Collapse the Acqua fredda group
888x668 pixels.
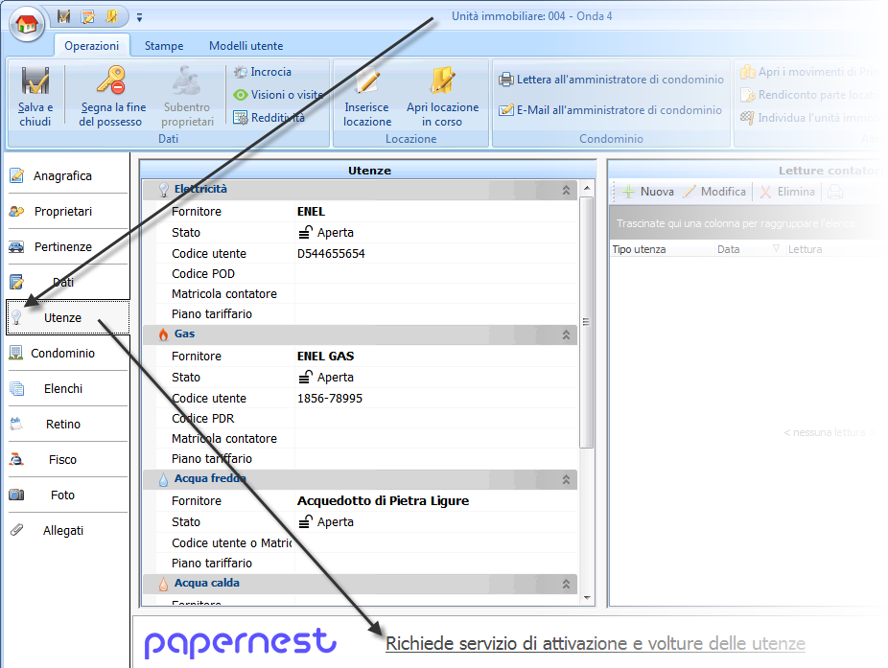click(x=566, y=480)
